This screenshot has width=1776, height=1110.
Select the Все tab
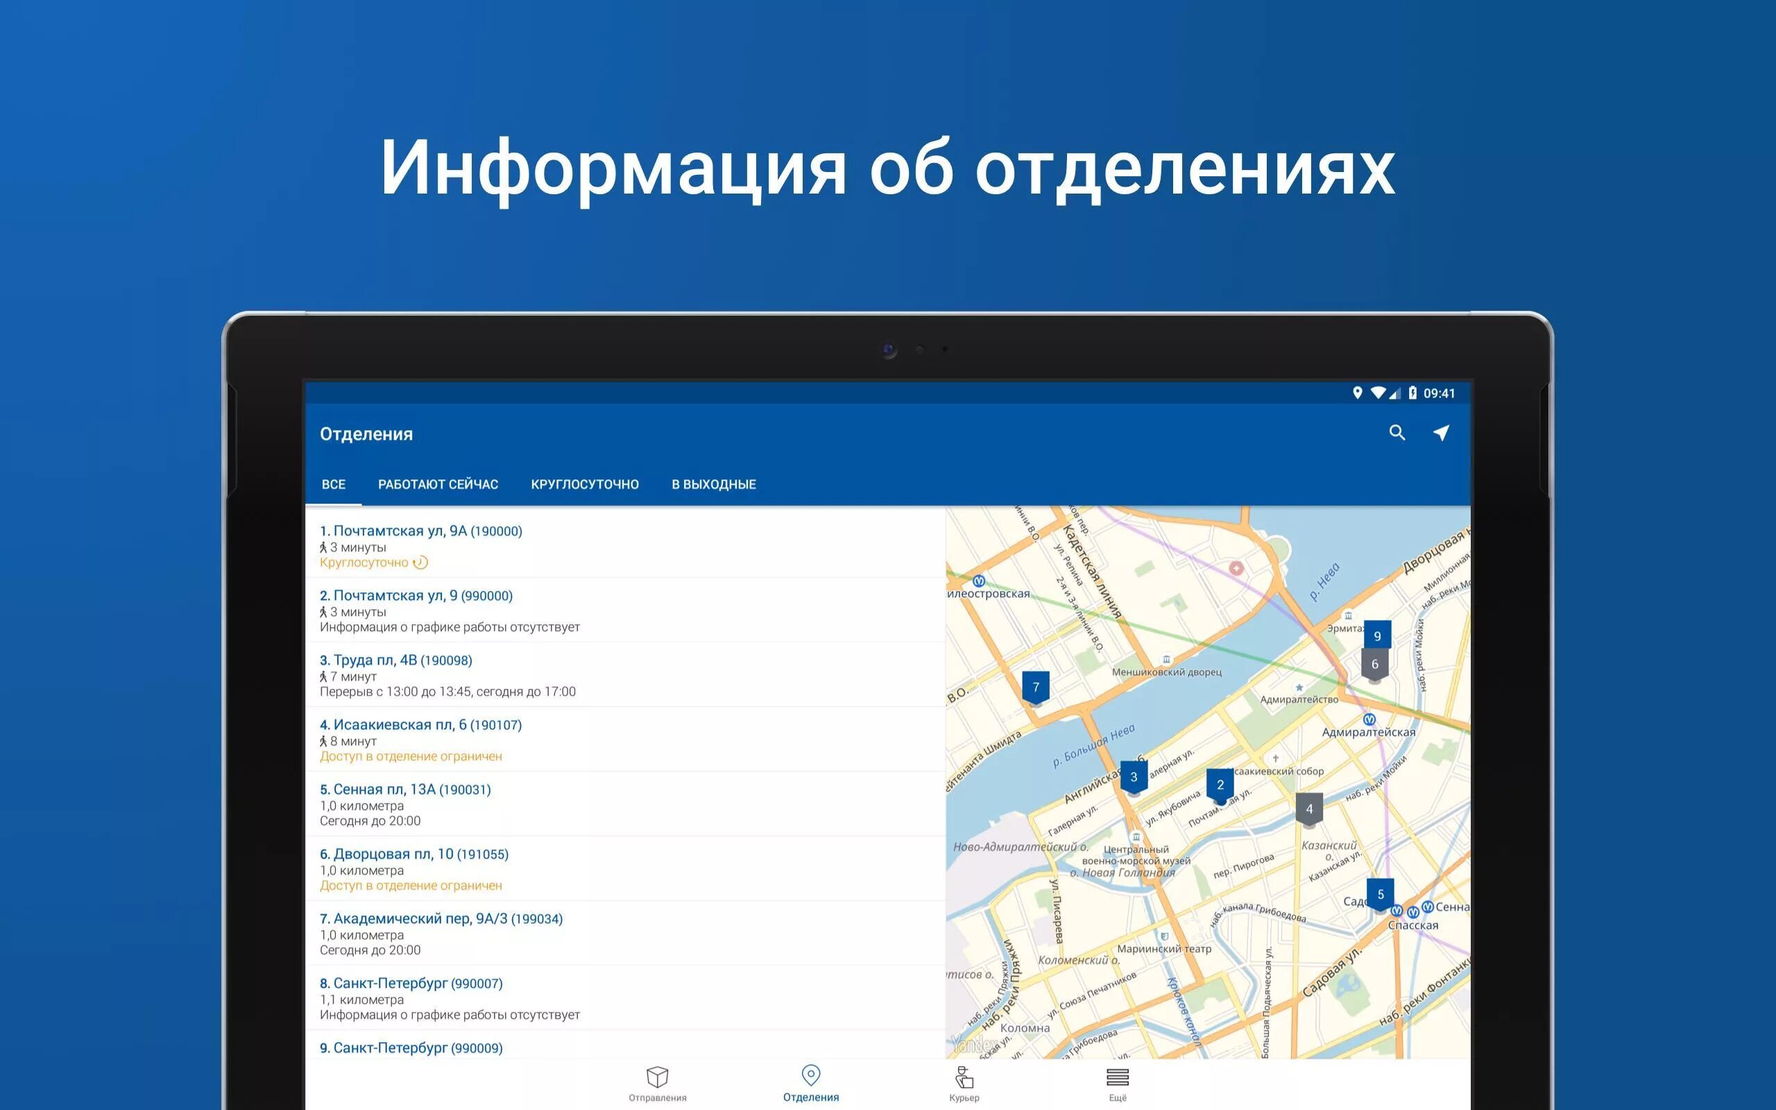(333, 484)
